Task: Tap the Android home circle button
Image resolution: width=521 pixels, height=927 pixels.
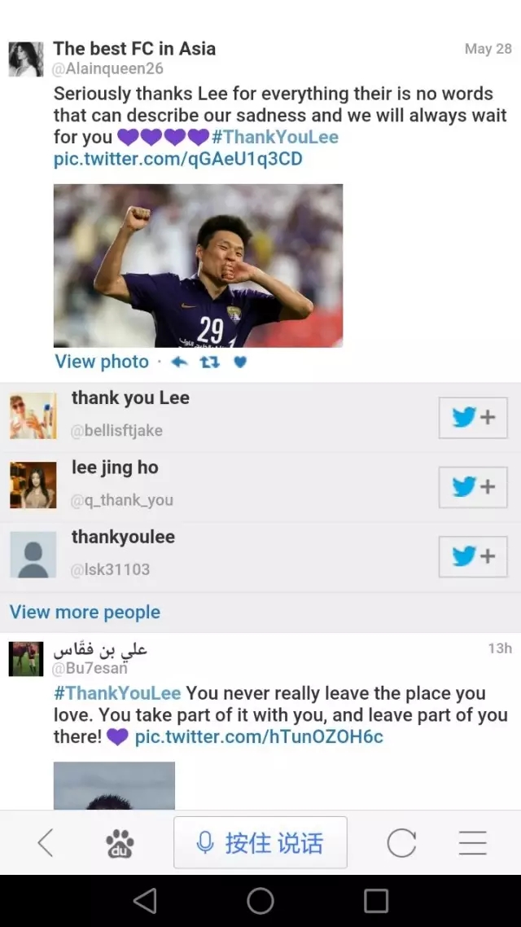Action: tap(260, 901)
